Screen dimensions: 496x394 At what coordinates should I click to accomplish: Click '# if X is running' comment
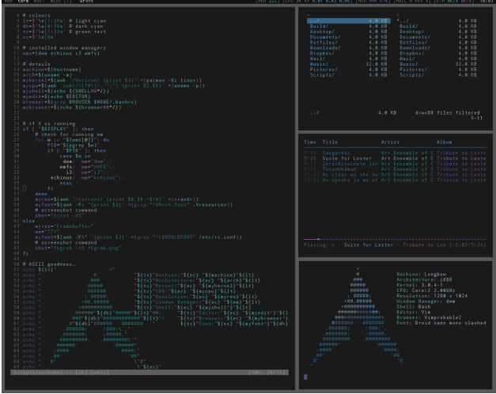click(49, 123)
